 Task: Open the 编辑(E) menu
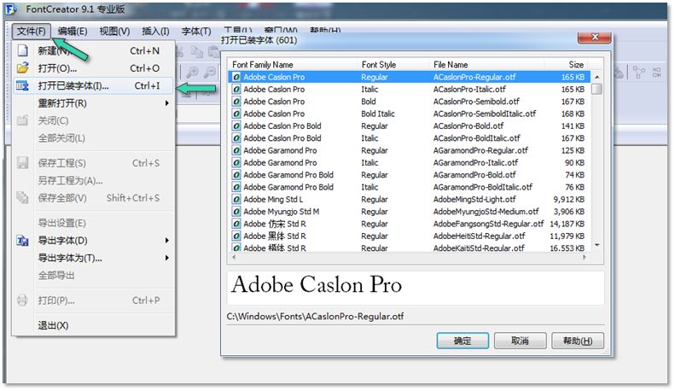tap(73, 31)
